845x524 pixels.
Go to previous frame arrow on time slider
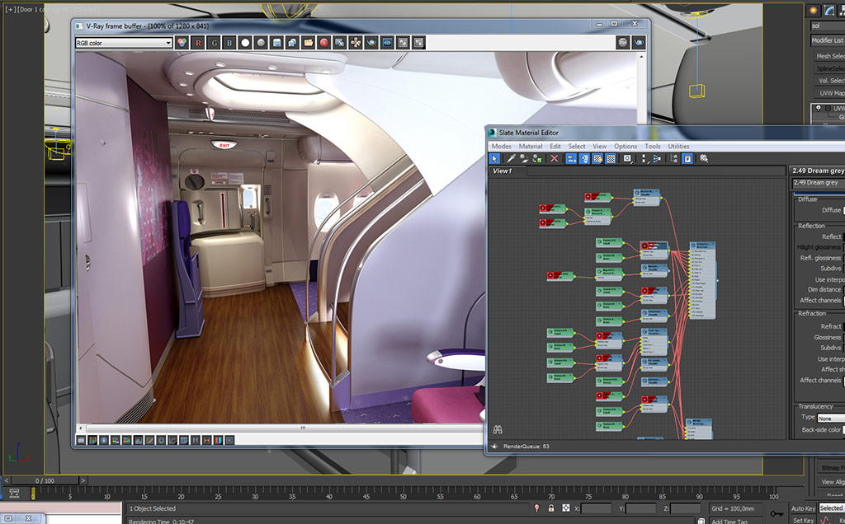(x=7, y=480)
